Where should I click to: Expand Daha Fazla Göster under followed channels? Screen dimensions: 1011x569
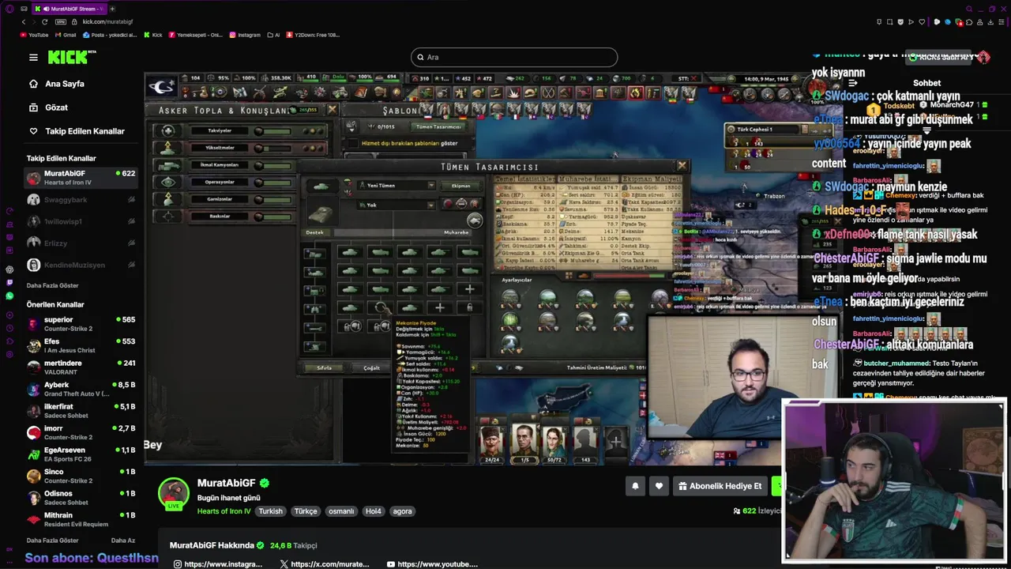click(52, 285)
